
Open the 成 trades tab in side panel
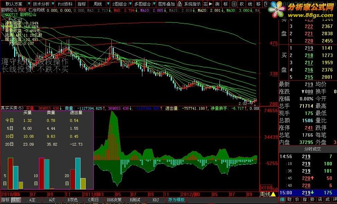click(327, 200)
